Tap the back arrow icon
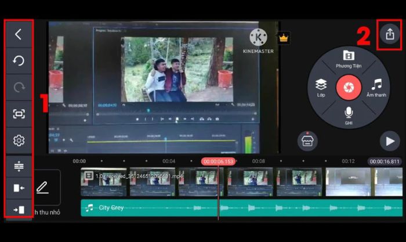 19,34
